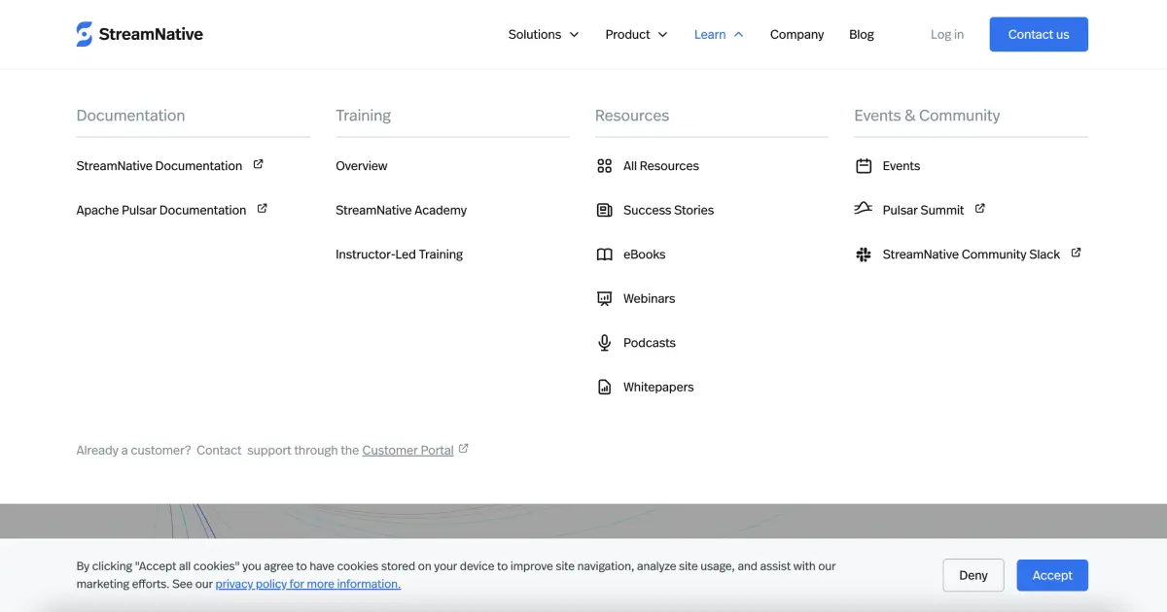Click external-link icon beside StreamNative Community Slack
1167x612 pixels.
coord(1076,253)
